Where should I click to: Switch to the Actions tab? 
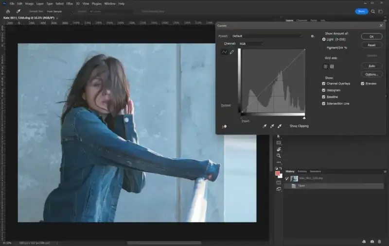(x=302, y=171)
